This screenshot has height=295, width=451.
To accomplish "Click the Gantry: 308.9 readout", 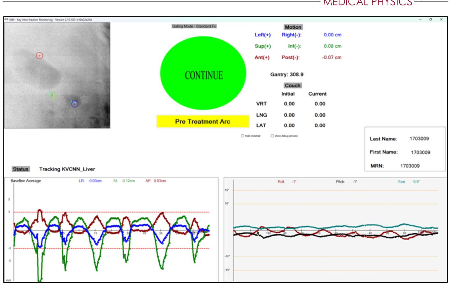I will (287, 74).
